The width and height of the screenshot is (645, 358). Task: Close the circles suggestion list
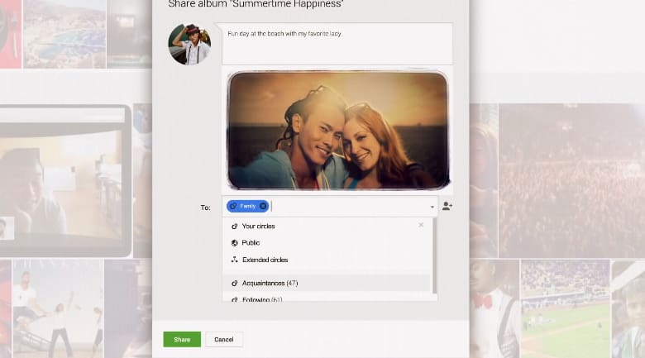pyautogui.click(x=421, y=225)
